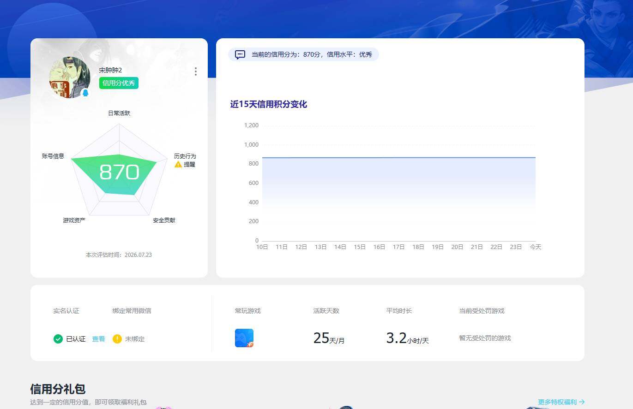This screenshot has width=633, height=409.
Task: Click the 信用分优秀 green badge
Action: coord(119,83)
